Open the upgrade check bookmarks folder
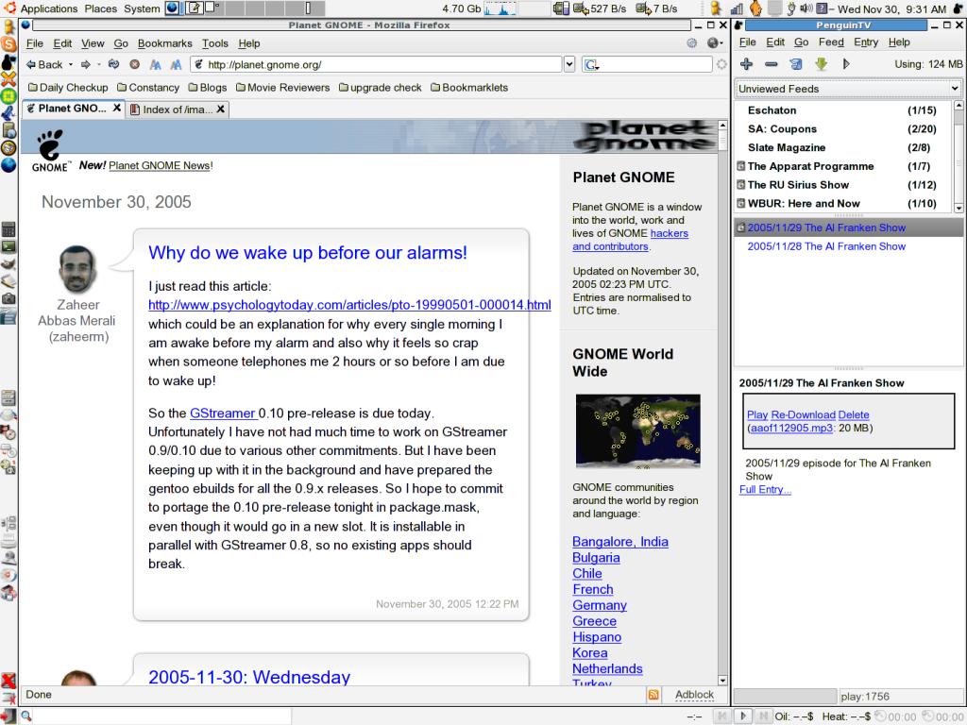967x725 pixels. click(x=381, y=88)
